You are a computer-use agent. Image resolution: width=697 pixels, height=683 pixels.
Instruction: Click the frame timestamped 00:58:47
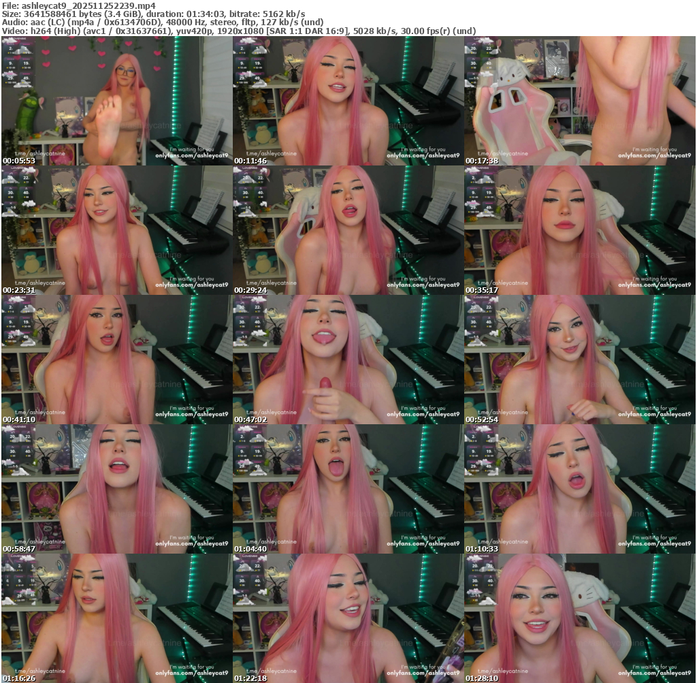pos(116,489)
